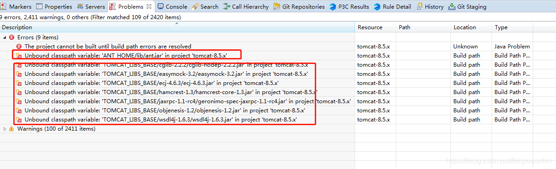Select the easymock-3.2.jar error row
The width and height of the screenshot is (556, 169).
tap(278, 74)
